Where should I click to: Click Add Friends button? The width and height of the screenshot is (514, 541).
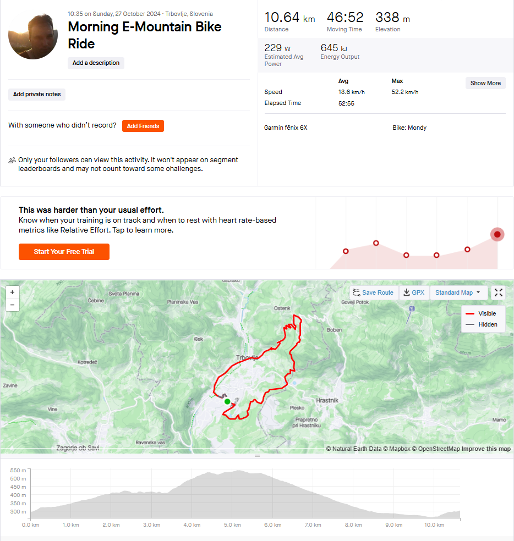[143, 126]
